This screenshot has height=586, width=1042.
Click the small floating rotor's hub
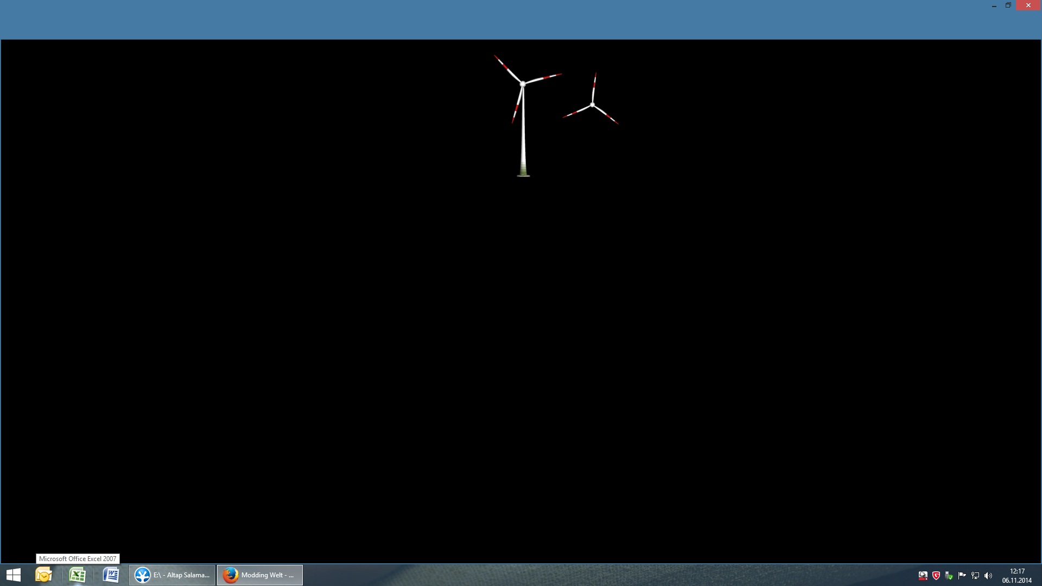pos(592,105)
